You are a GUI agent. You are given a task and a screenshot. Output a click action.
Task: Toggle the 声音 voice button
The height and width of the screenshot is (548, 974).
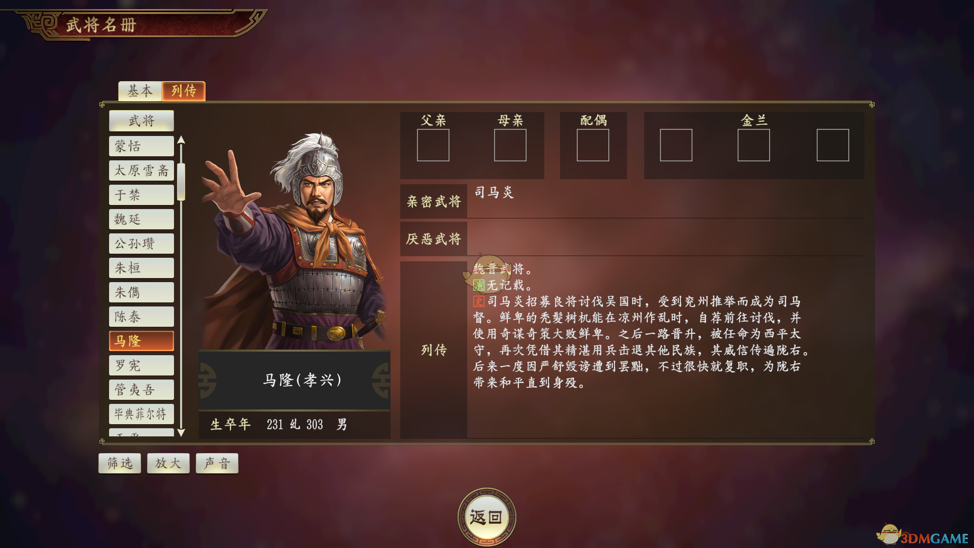(217, 463)
